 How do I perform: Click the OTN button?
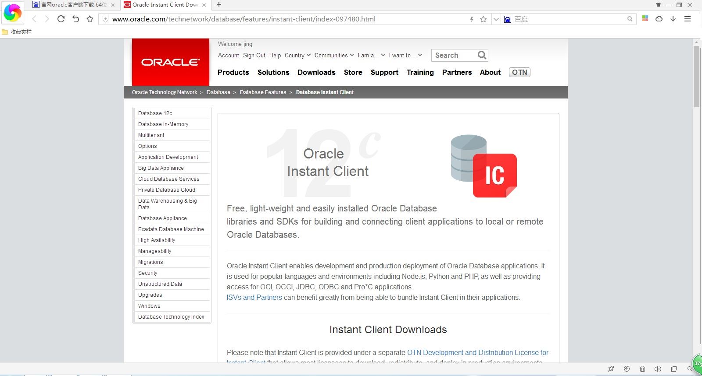[x=519, y=72]
